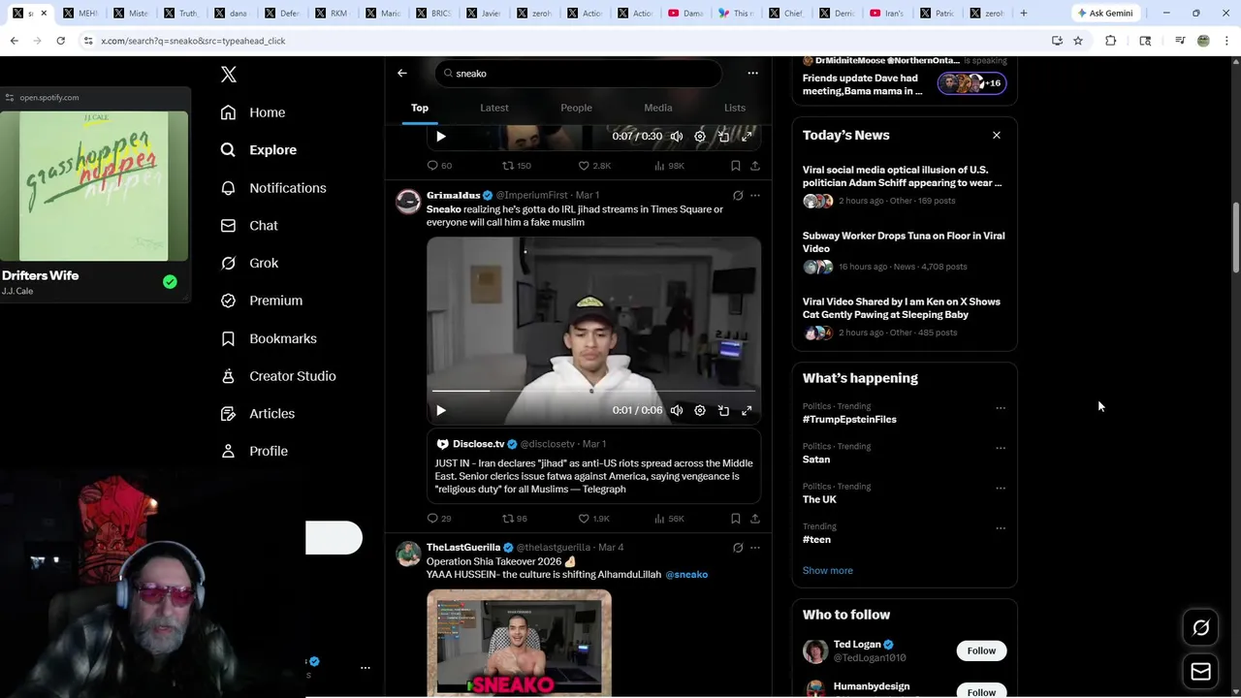Screen dimensions: 1241x698
Task: Reply to Grimaldus post with 29 comments
Action: pyautogui.click(x=439, y=519)
